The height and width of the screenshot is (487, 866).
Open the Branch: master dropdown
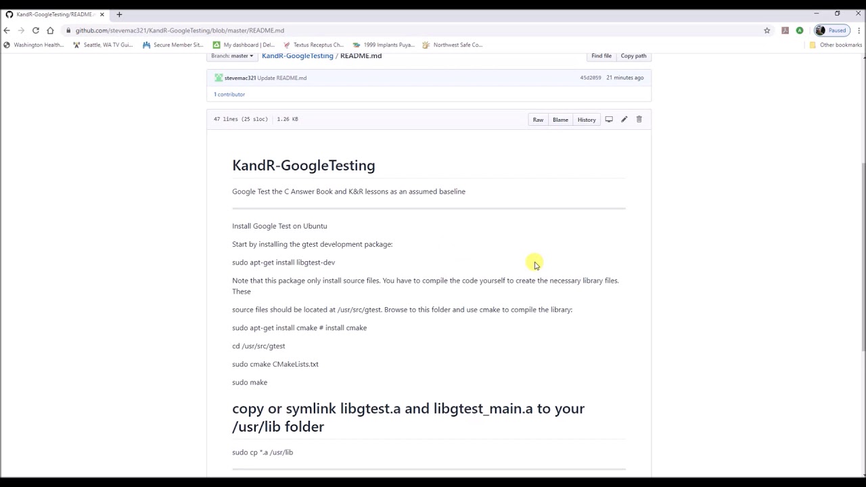tap(232, 56)
